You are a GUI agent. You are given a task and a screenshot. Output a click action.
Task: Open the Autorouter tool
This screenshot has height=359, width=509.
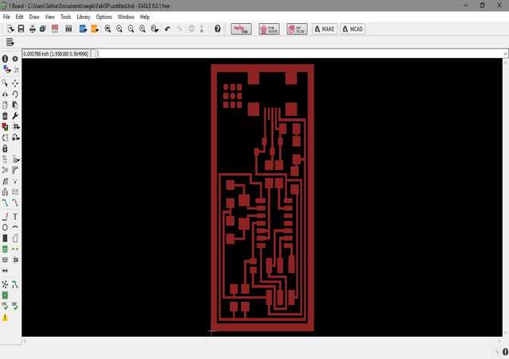[x=15, y=284]
